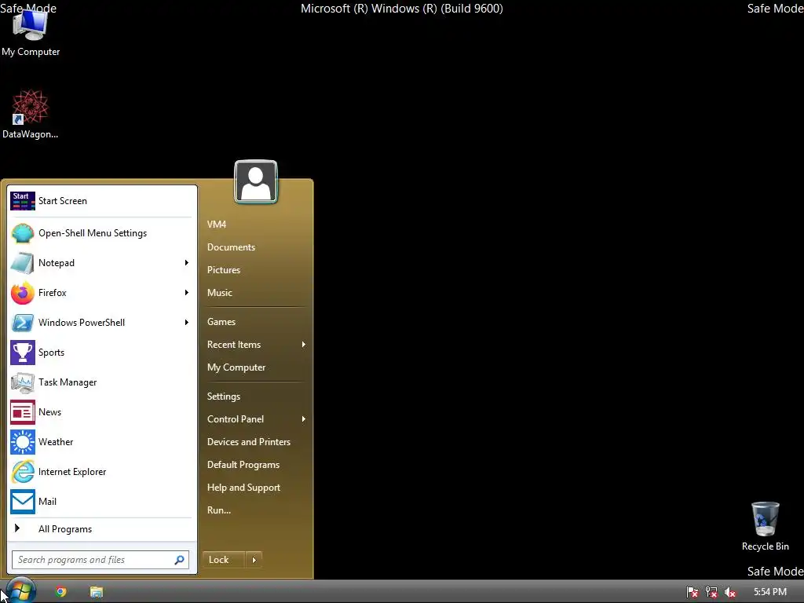804x603 pixels.
Task: Open the VM4 user folder
Action: coord(217,225)
